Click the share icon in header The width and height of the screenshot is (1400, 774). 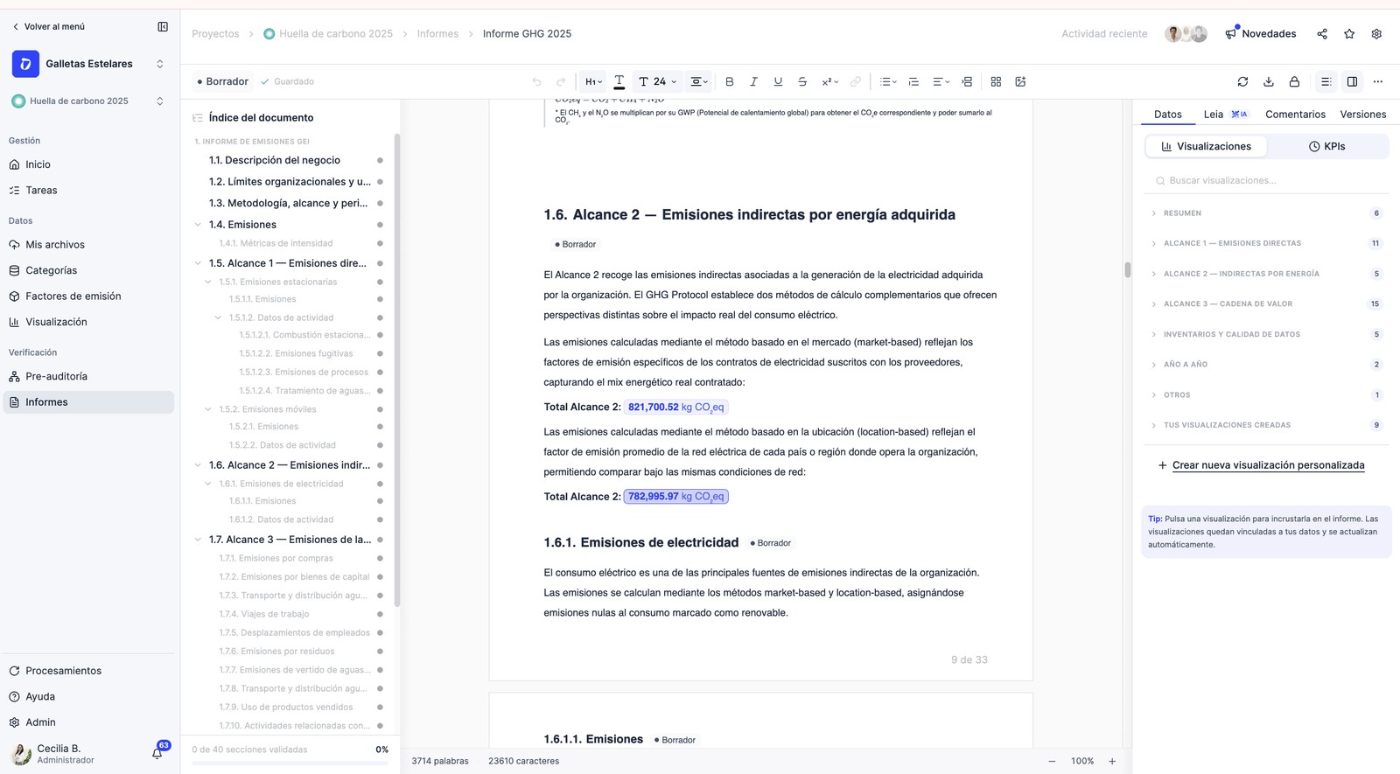1322,33
